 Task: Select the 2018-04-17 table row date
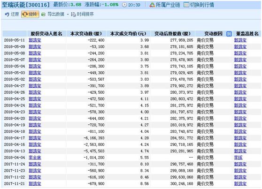pyautogui.click(x=15, y=138)
